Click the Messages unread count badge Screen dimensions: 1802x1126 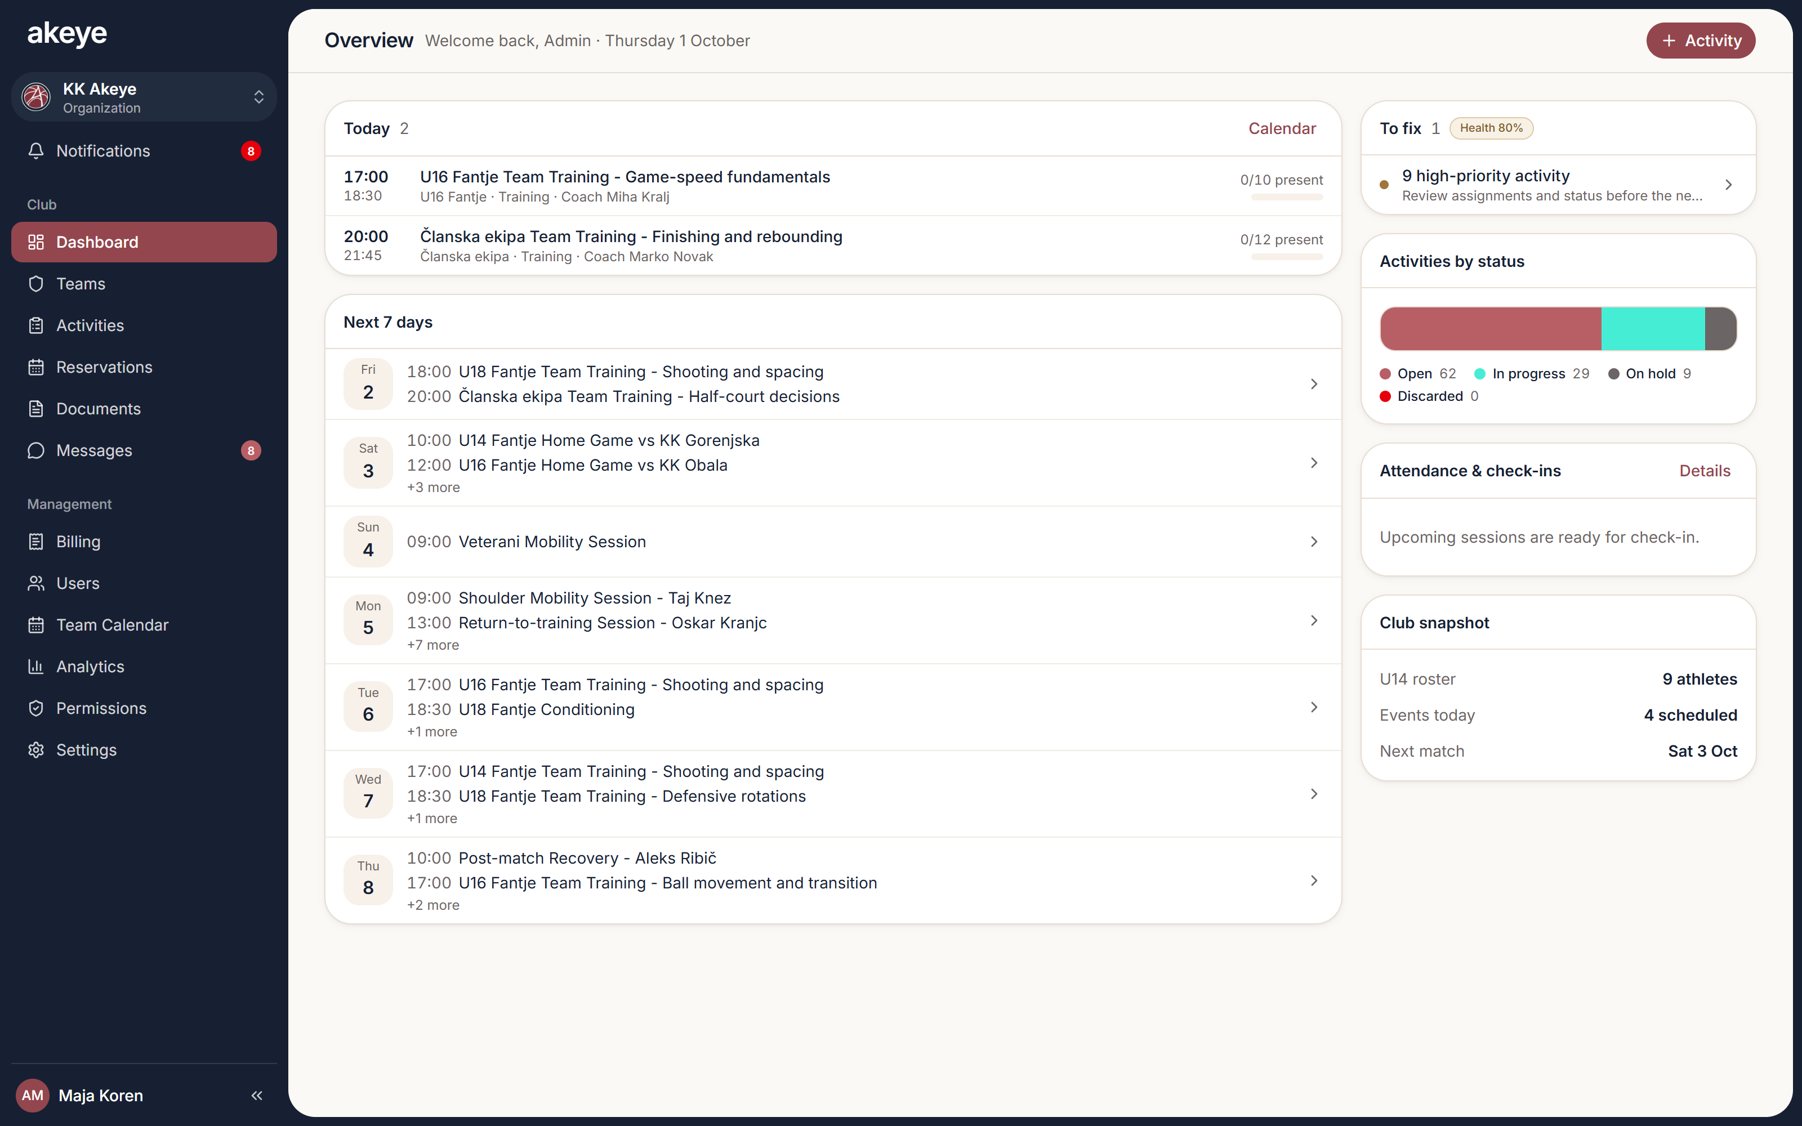pos(251,450)
